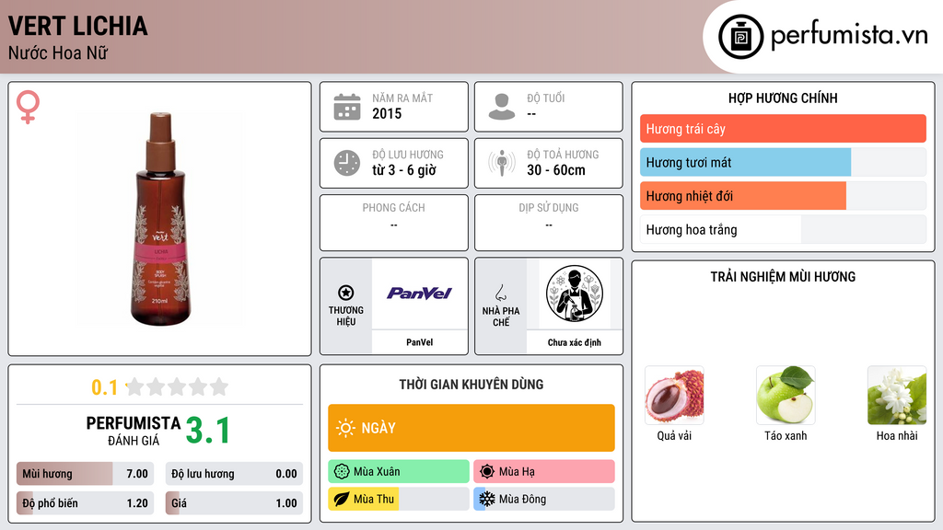Click the Dịp sử dụng card
This screenshot has width=943, height=530.
pos(549,223)
